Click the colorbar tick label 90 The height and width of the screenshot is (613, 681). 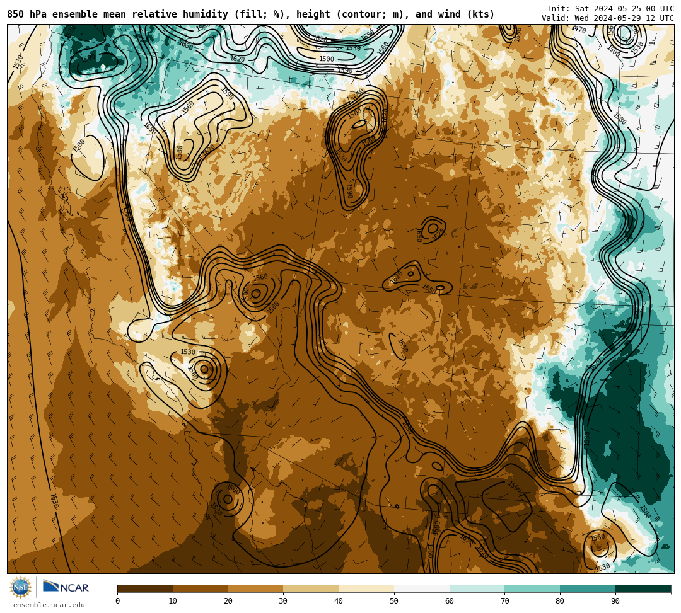pyautogui.click(x=615, y=601)
